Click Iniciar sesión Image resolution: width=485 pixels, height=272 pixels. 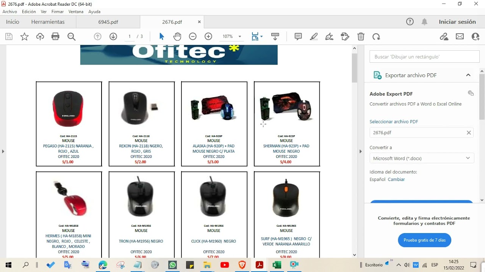click(x=457, y=22)
